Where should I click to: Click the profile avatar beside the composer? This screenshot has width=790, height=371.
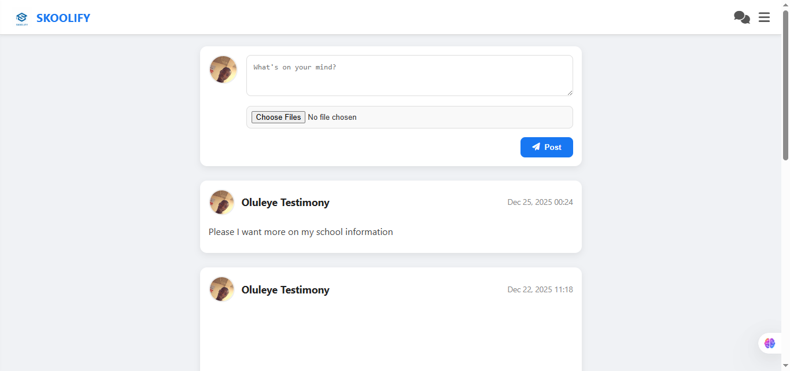pos(223,69)
